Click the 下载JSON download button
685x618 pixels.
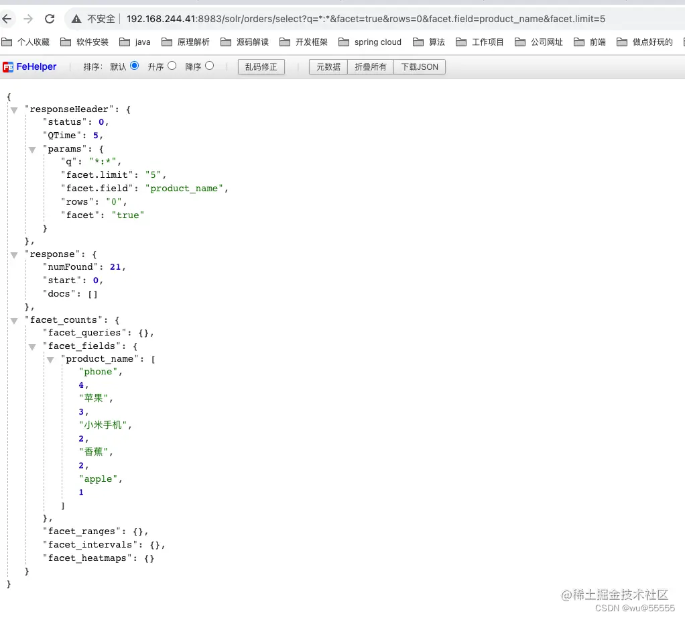click(x=420, y=67)
